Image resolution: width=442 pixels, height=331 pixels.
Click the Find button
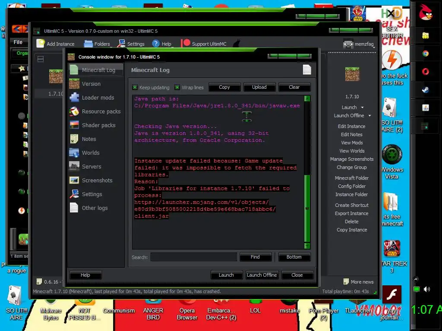(x=256, y=257)
